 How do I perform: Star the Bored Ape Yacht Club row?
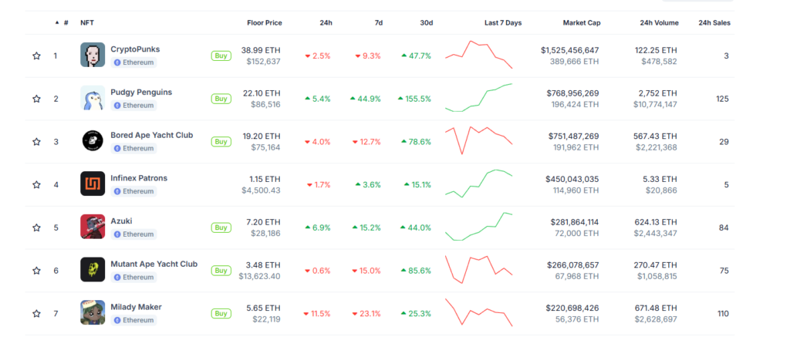tap(36, 142)
